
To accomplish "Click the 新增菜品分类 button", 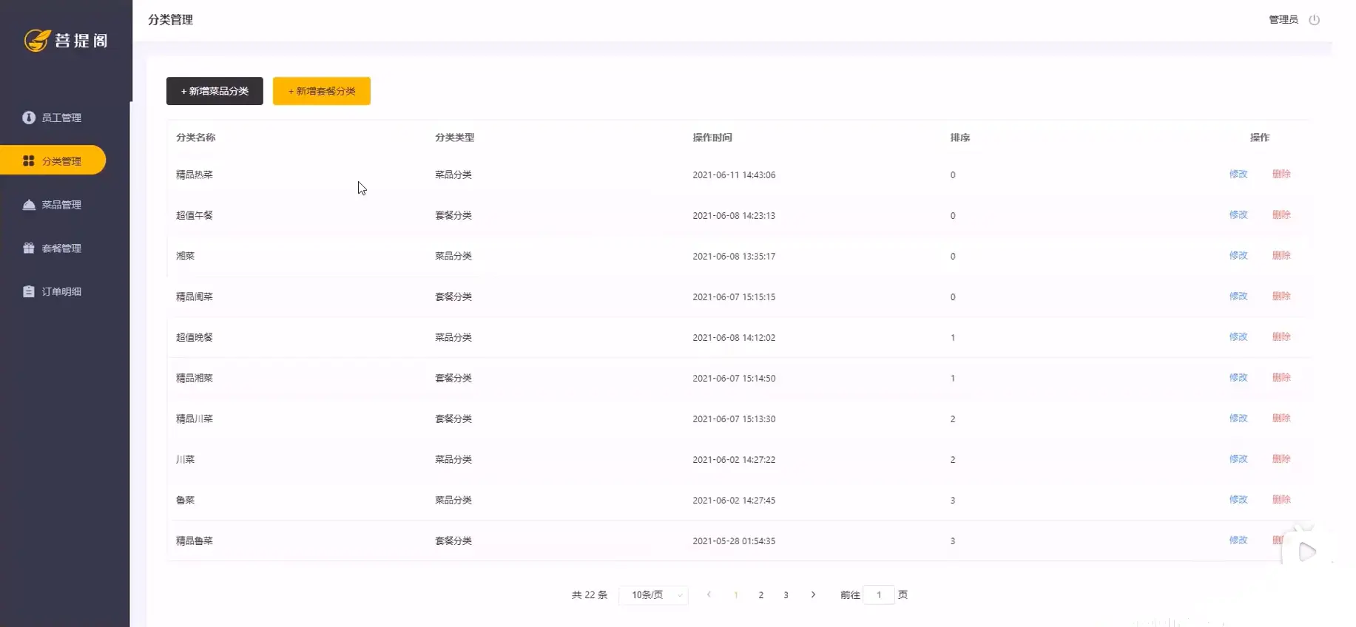I will pyautogui.click(x=215, y=91).
